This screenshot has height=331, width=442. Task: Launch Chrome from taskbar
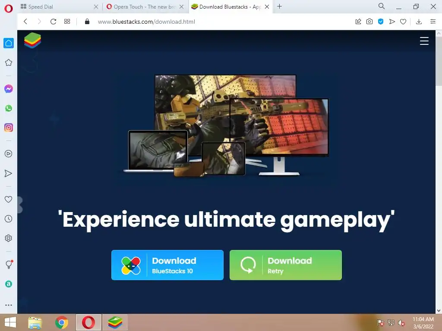pyautogui.click(x=62, y=322)
